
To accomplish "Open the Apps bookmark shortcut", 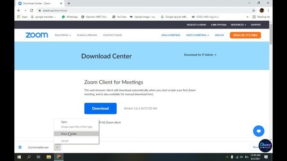I will pos(22,17).
